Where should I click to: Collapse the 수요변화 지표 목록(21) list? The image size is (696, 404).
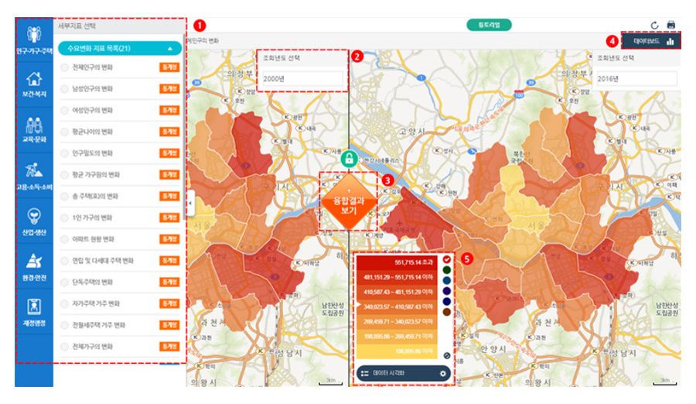(170, 48)
